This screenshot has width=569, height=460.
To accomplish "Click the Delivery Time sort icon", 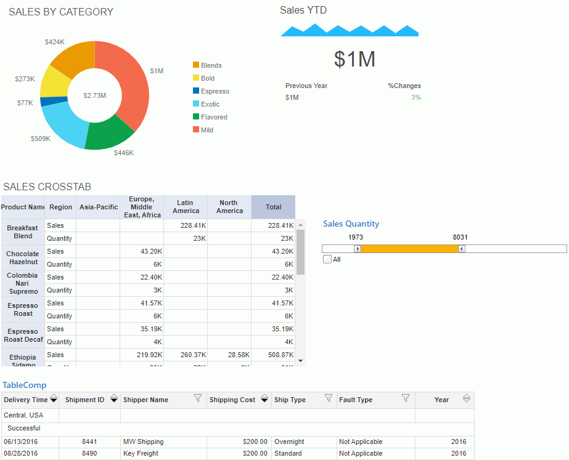I will 54,400.
